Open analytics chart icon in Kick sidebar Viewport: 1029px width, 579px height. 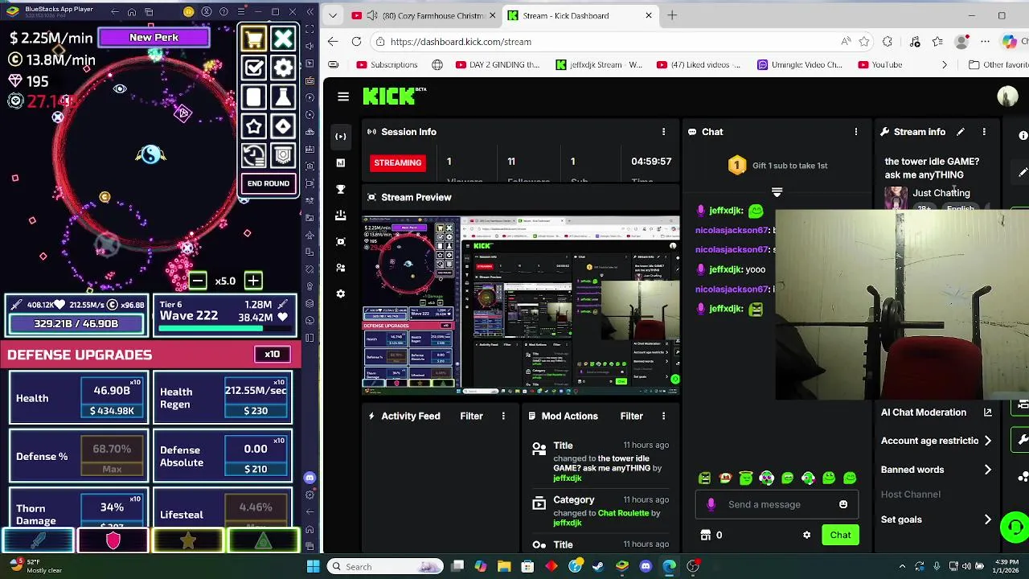click(x=341, y=162)
